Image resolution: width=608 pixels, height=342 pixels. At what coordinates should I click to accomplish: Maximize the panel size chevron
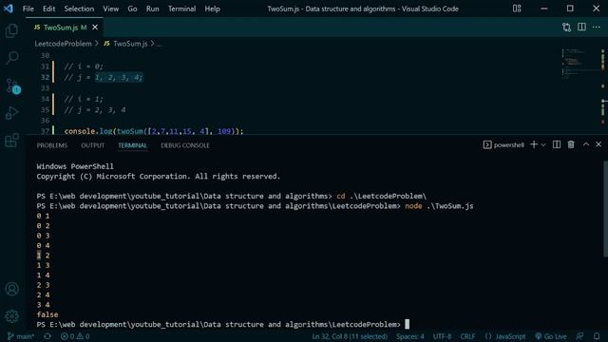[x=586, y=144]
